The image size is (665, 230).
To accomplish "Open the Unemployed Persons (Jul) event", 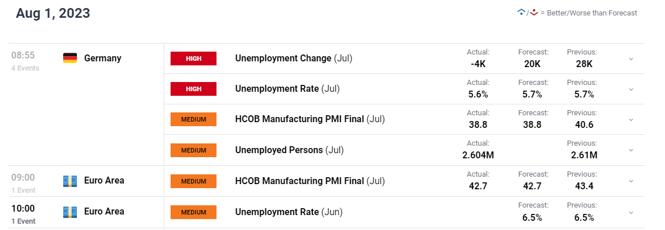I will point(289,150).
